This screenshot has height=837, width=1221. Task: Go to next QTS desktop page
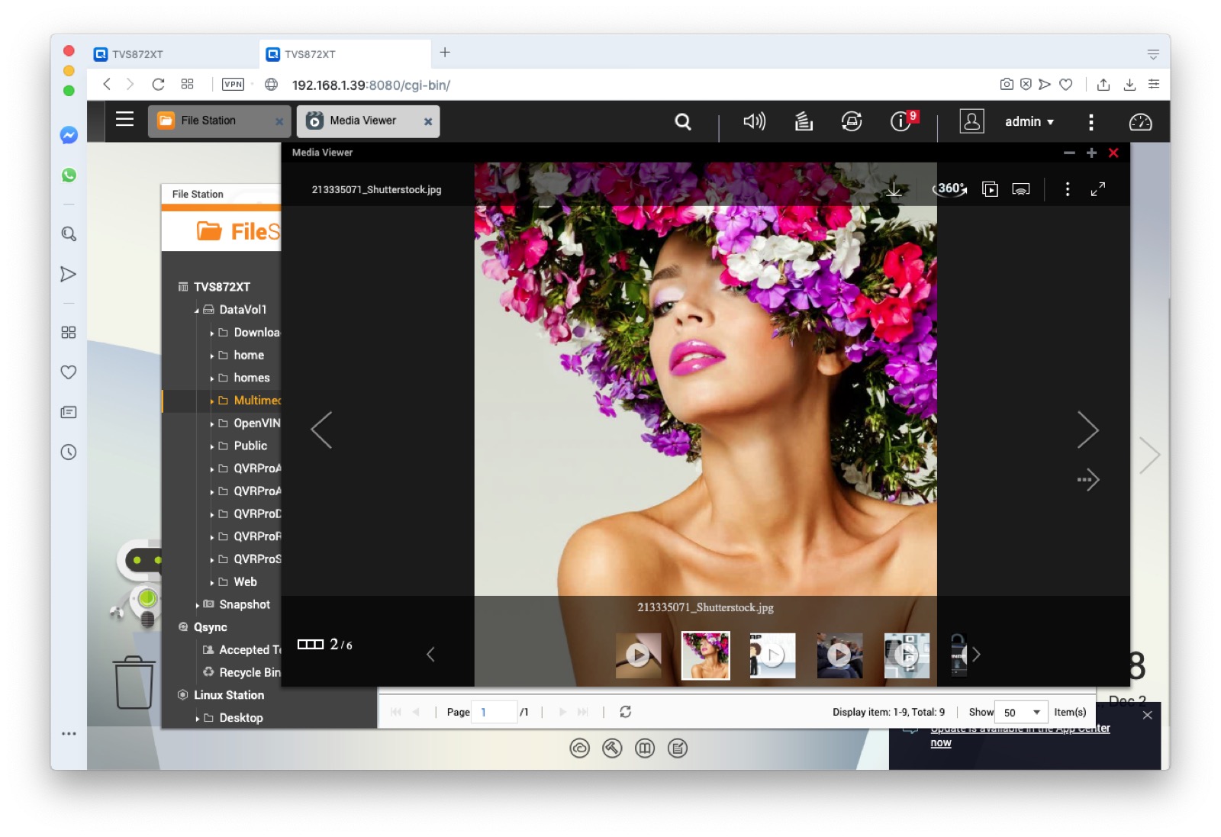tap(1149, 456)
